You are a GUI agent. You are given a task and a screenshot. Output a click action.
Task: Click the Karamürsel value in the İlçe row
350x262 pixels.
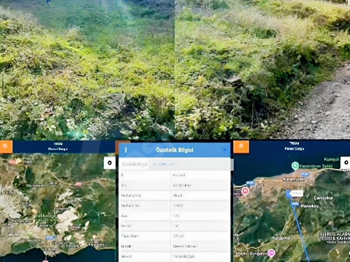[x=182, y=186]
